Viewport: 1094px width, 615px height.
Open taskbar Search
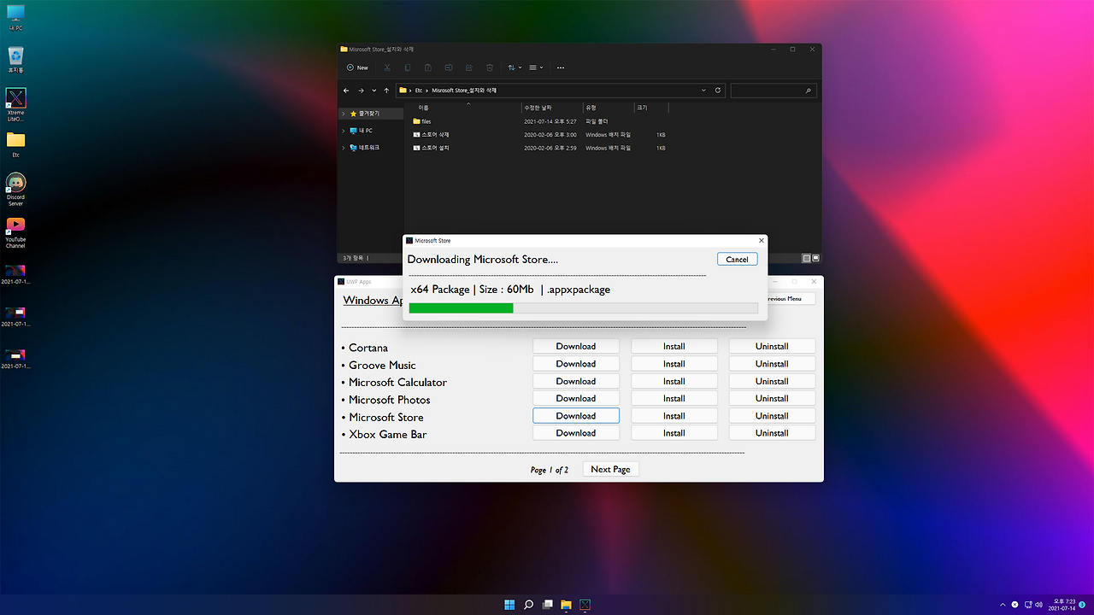click(x=528, y=605)
